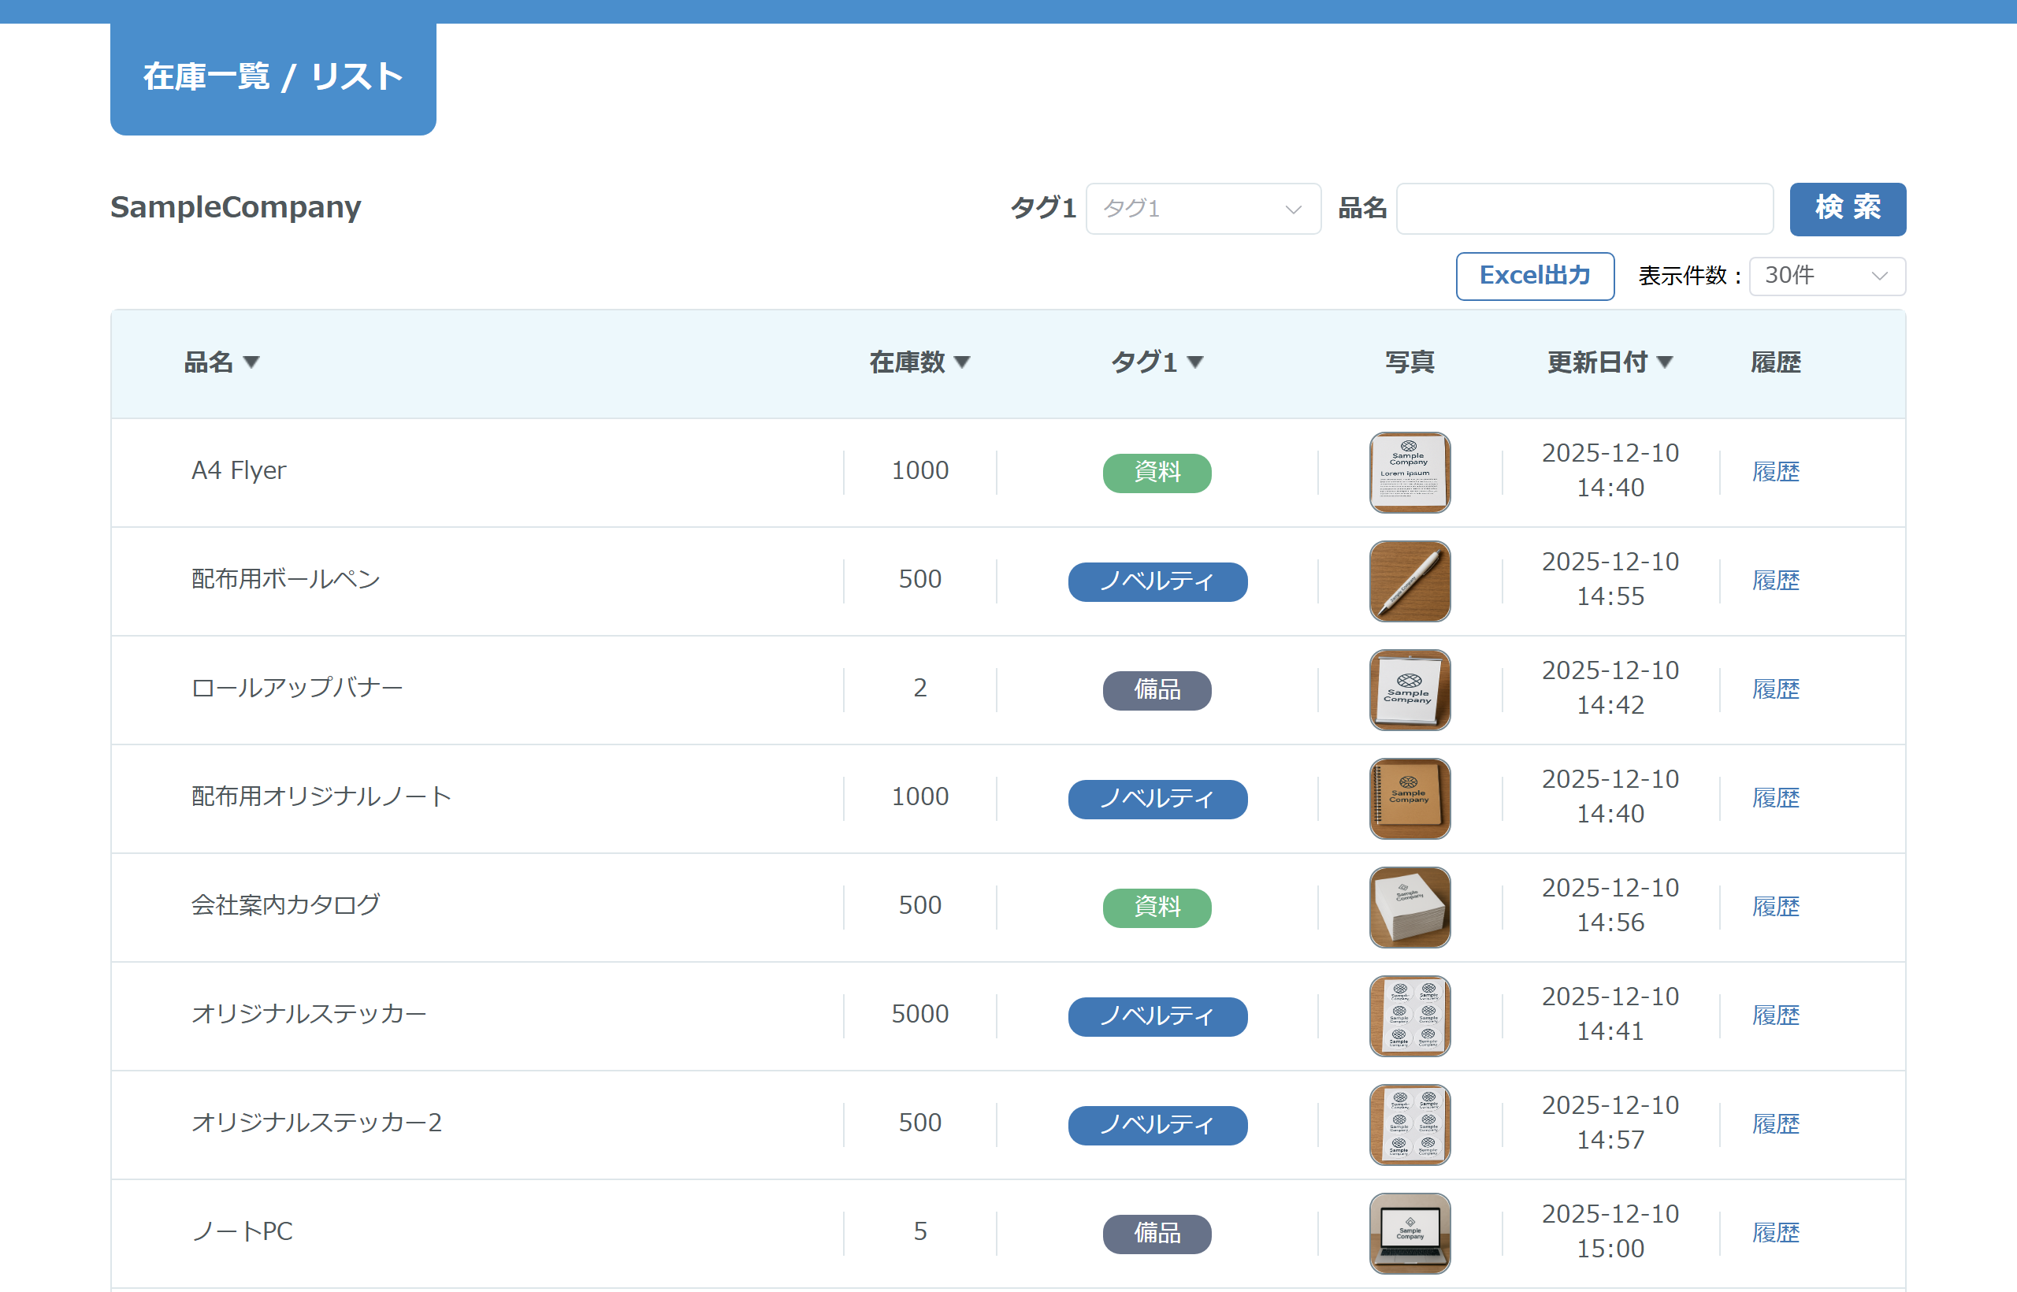Viewport: 2017px width, 1292px height.
Task: Select the 配布用オリジナルノート item name
Action: click(x=321, y=797)
